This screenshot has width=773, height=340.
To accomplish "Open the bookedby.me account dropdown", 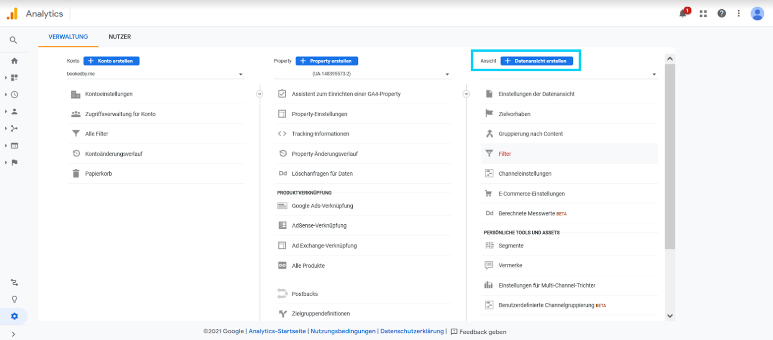I will 156,74.
